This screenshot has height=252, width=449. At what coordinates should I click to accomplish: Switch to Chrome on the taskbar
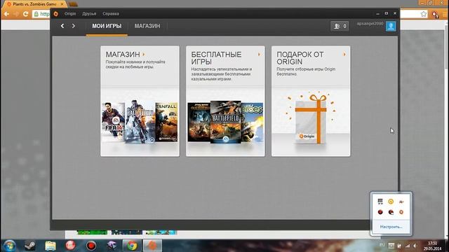pyautogui.click(x=132, y=246)
